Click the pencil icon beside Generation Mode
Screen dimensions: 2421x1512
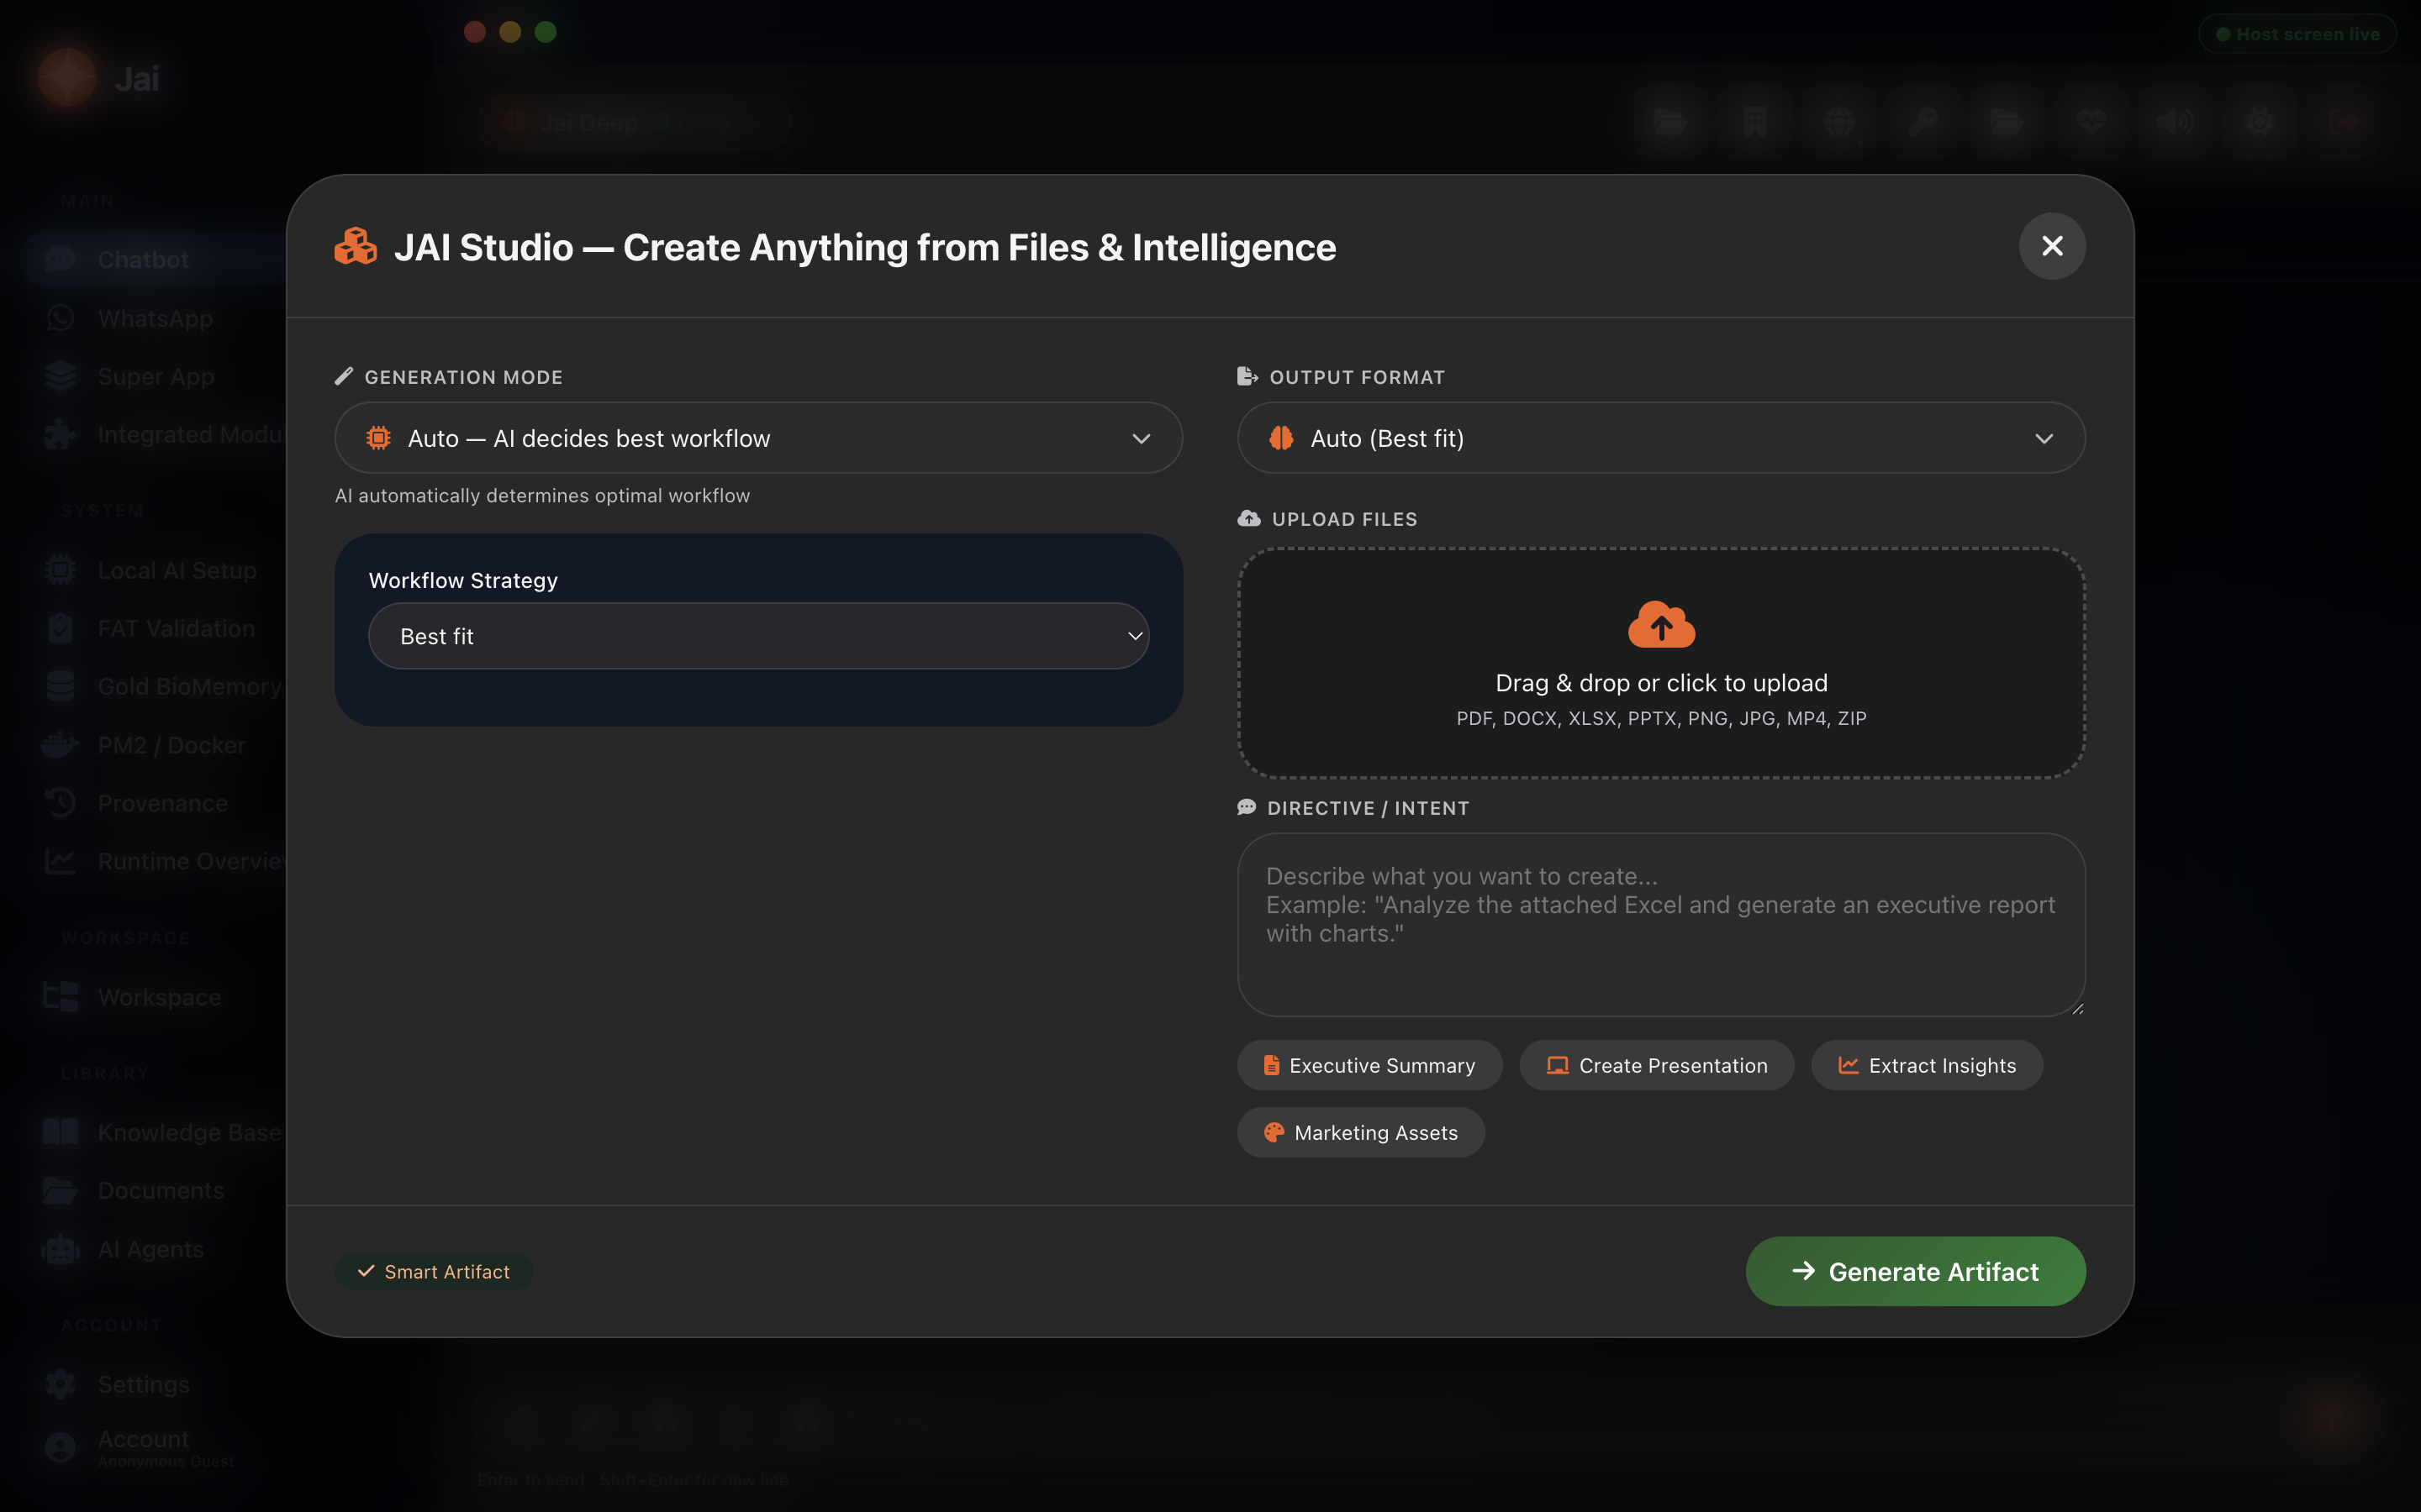[343, 376]
